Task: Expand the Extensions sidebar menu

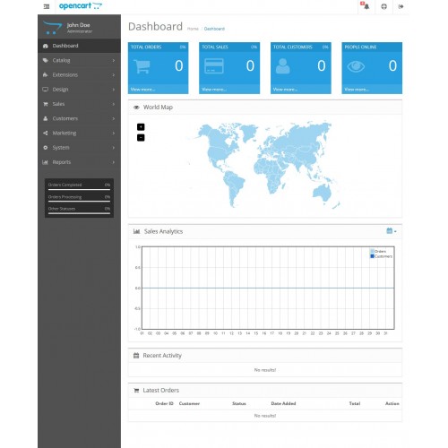Action: [79, 75]
